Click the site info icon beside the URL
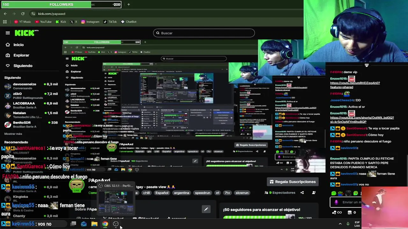This screenshot has height=229, width=408. (33, 14)
